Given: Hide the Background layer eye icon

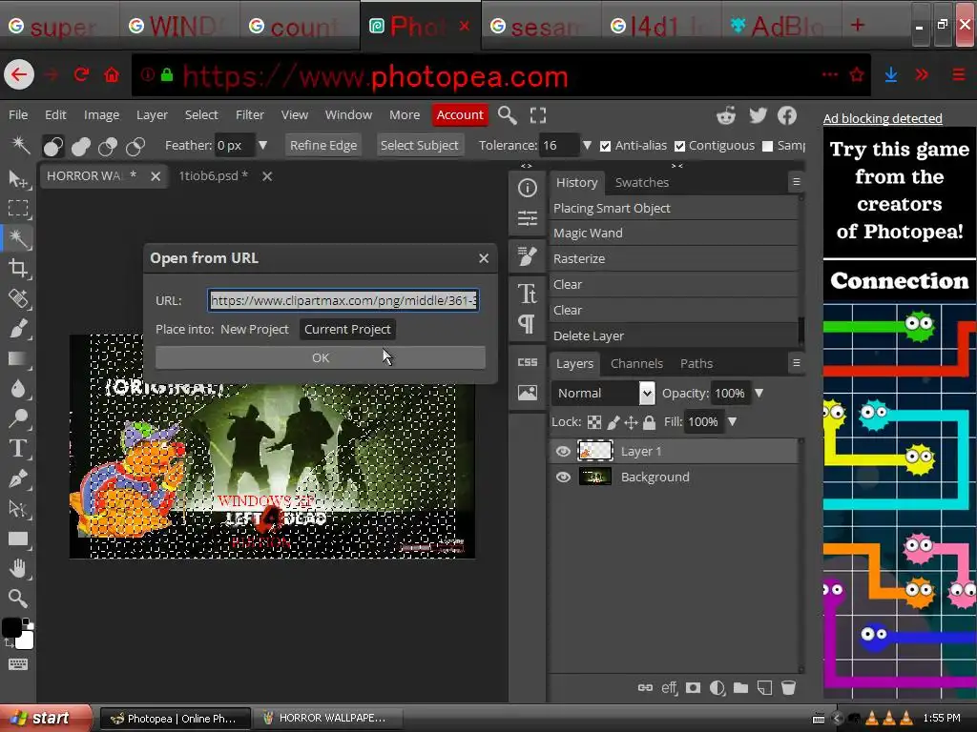Looking at the screenshot, I should 563,477.
